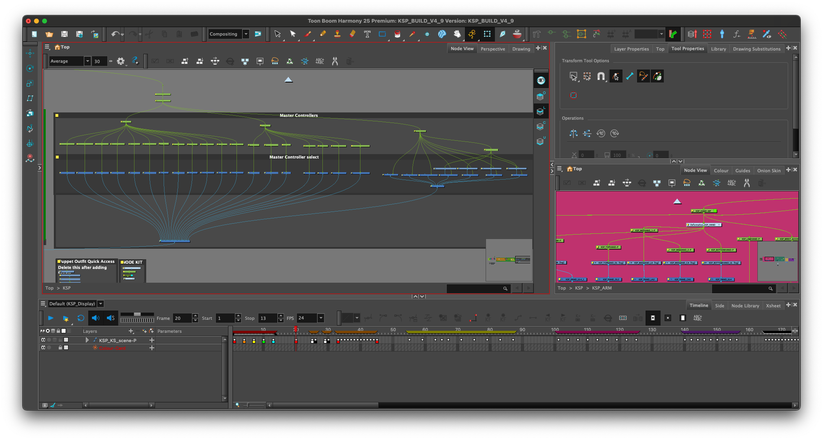Select the Eraser tool

352,34
